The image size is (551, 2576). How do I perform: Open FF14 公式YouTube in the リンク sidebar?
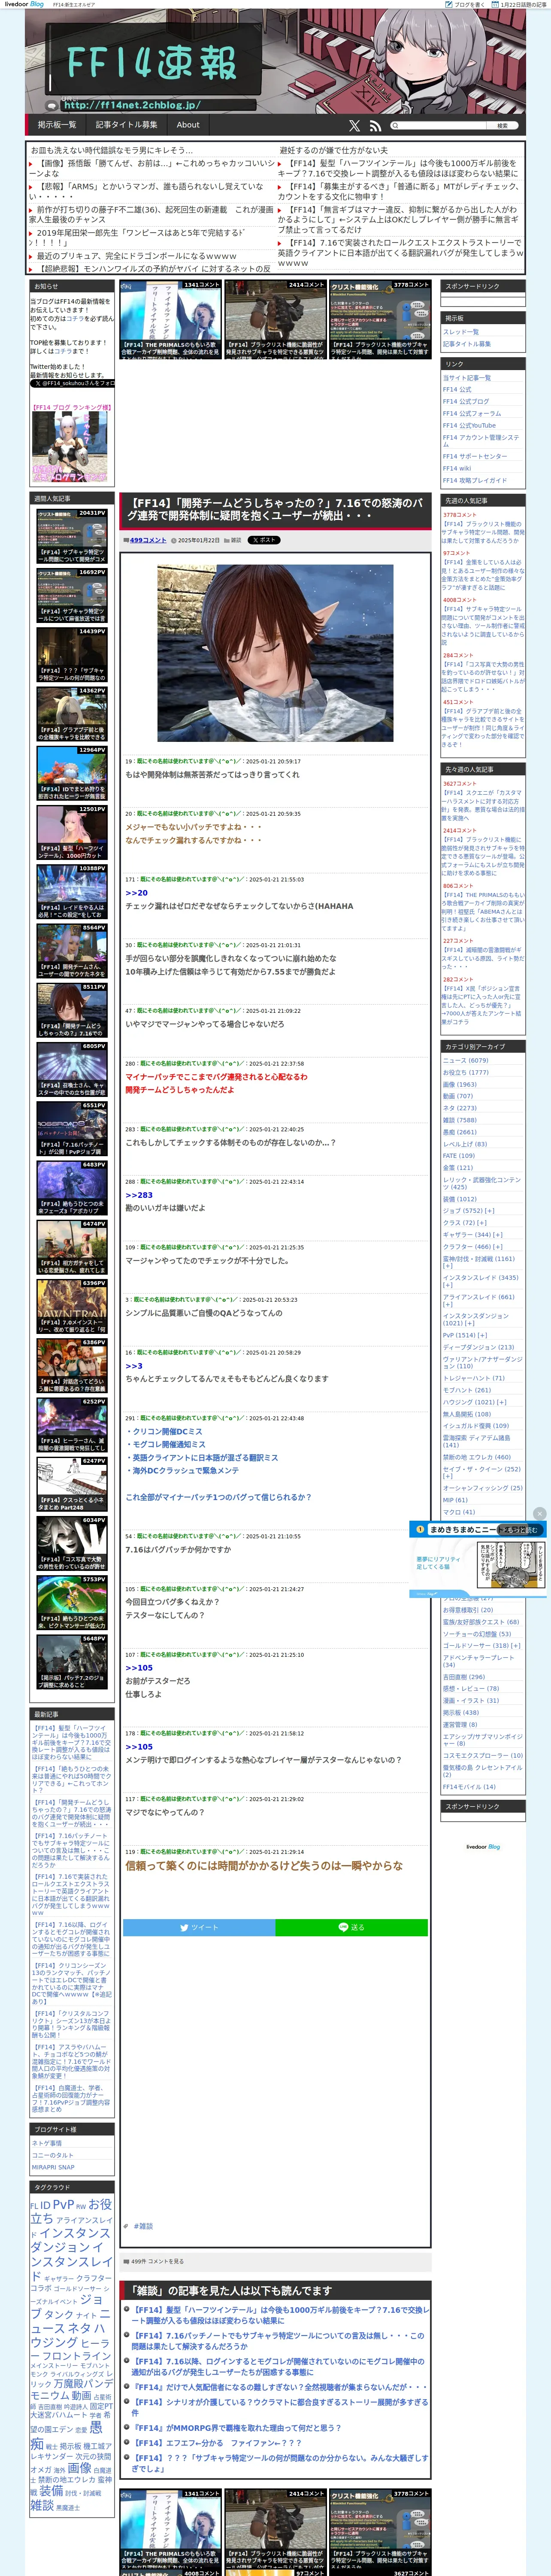click(x=469, y=425)
